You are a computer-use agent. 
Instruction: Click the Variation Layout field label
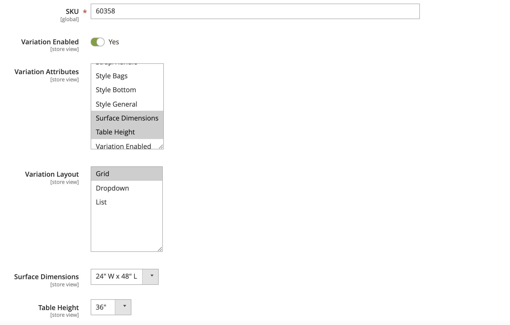point(52,174)
